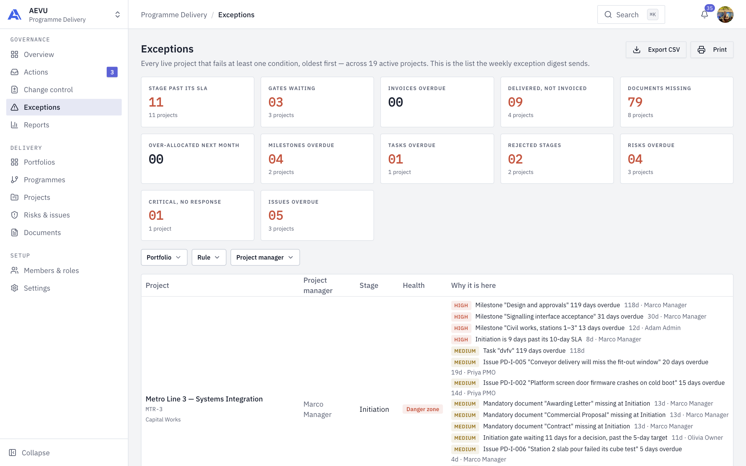Click the Actions inbox icon
The height and width of the screenshot is (466, 746).
(15, 72)
